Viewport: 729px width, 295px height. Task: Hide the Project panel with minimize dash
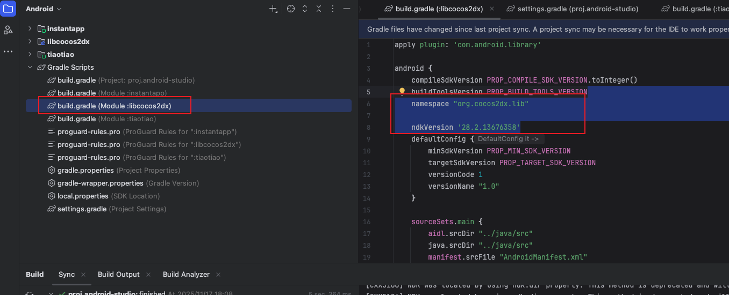[347, 9]
